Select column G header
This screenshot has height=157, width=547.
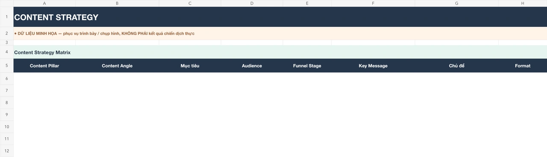(456, 3)
